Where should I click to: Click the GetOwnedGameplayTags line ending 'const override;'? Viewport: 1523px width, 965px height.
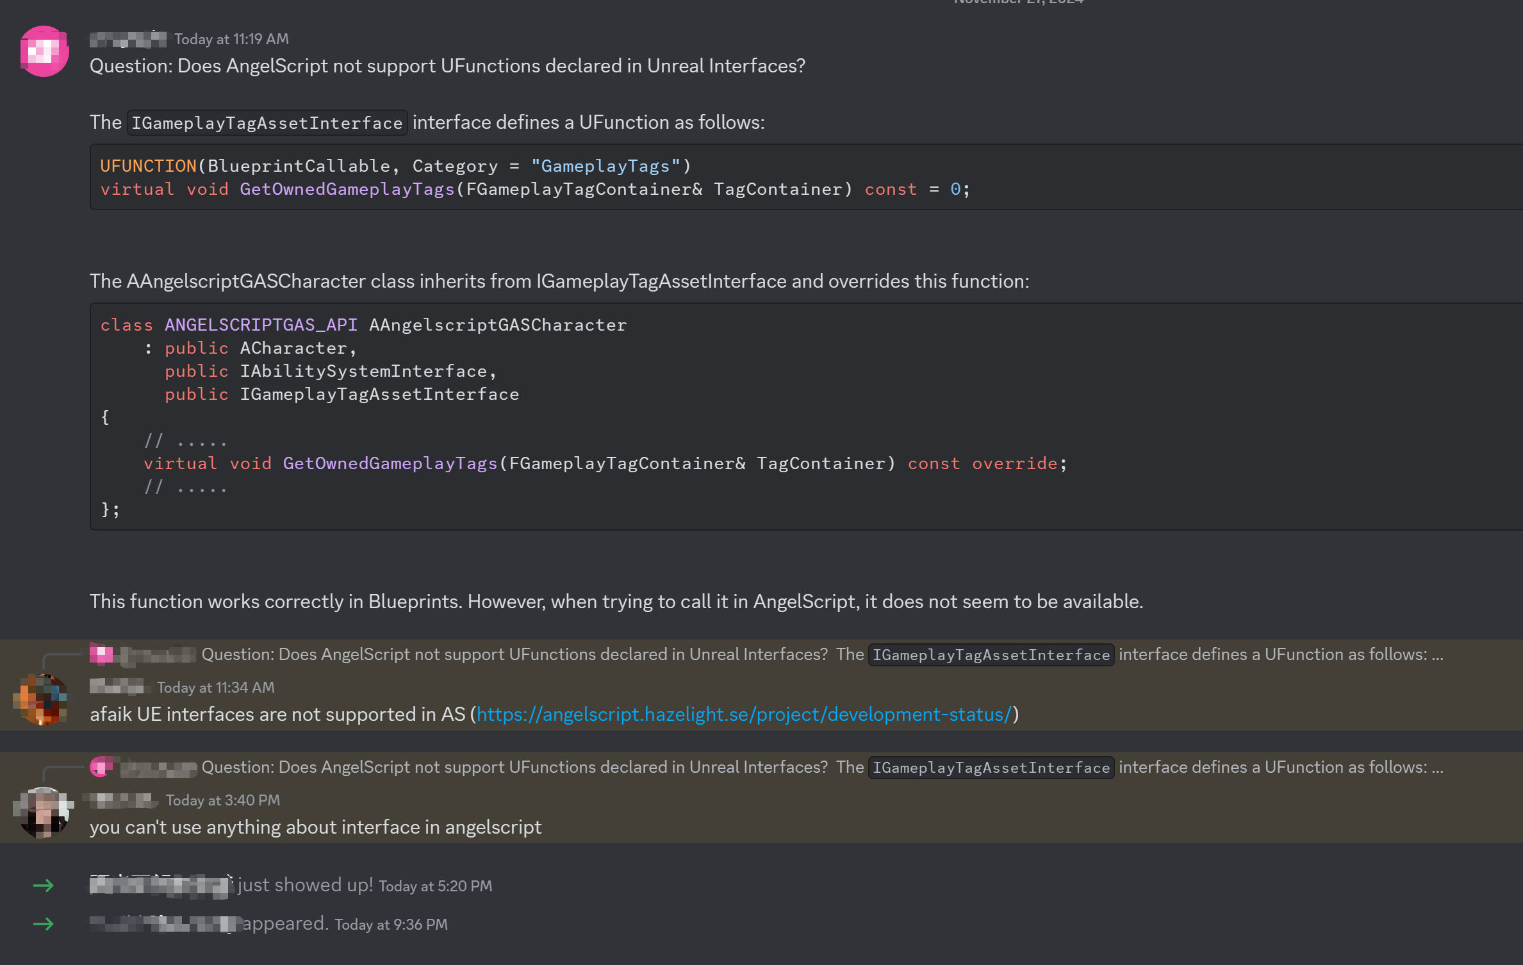point(605,463)
